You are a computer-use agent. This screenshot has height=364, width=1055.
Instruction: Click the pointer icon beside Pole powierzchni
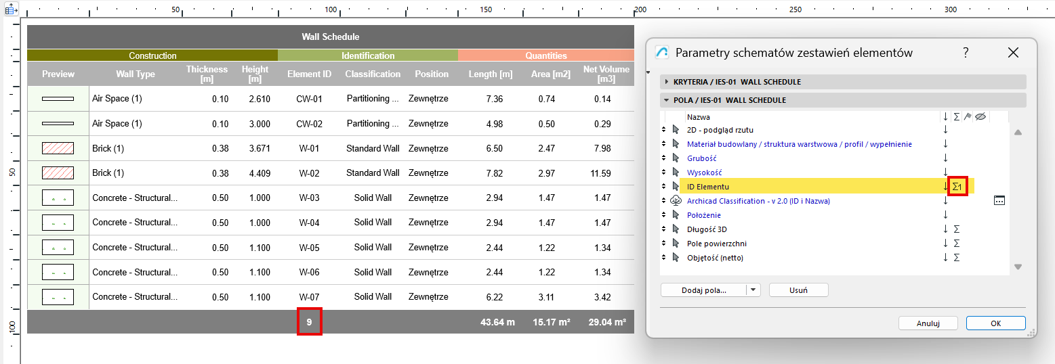(675, 244)
